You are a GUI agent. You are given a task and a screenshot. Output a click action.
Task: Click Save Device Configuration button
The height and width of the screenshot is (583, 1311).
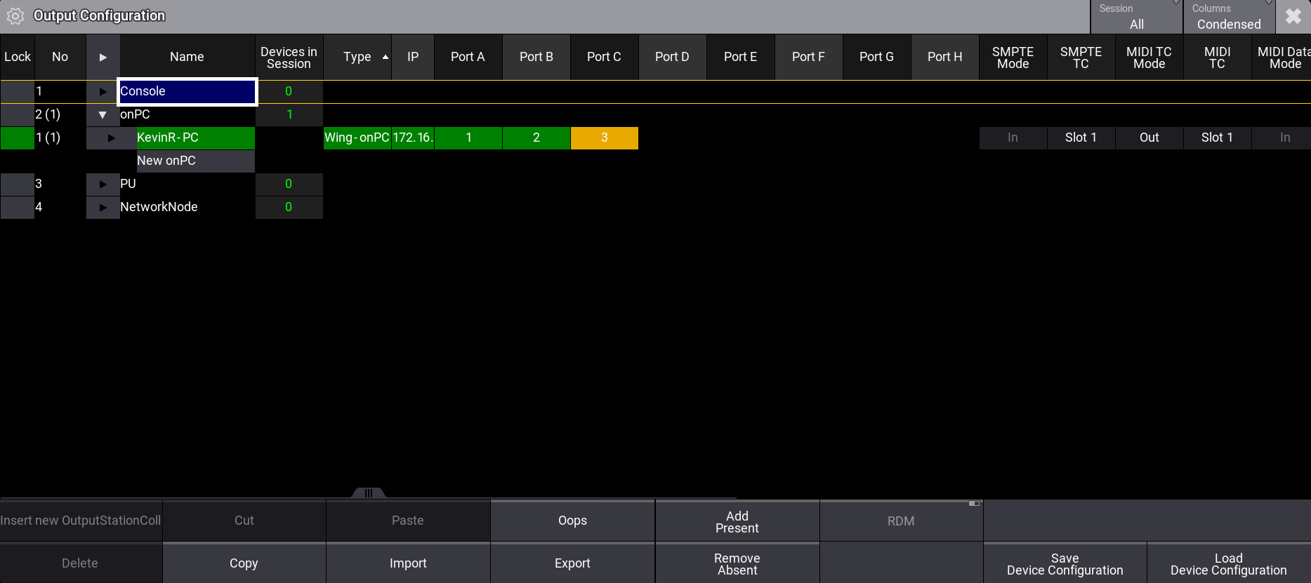pyautogui.click(x=1065, y=563)
